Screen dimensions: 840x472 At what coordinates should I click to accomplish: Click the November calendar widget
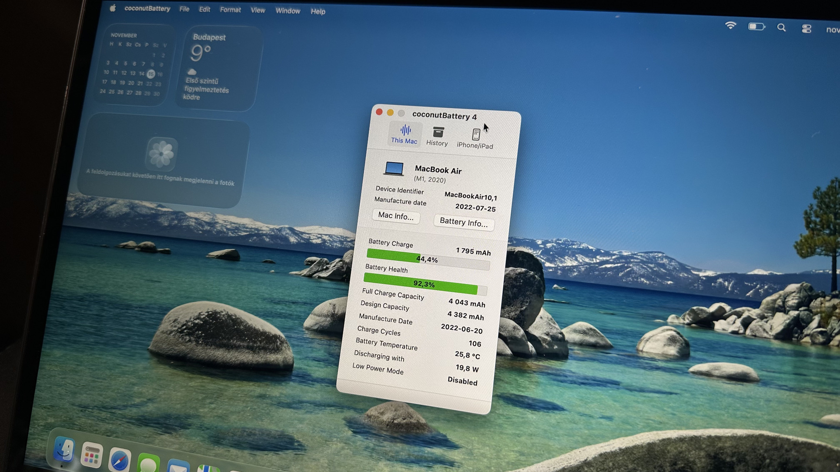tap(134, 64)
